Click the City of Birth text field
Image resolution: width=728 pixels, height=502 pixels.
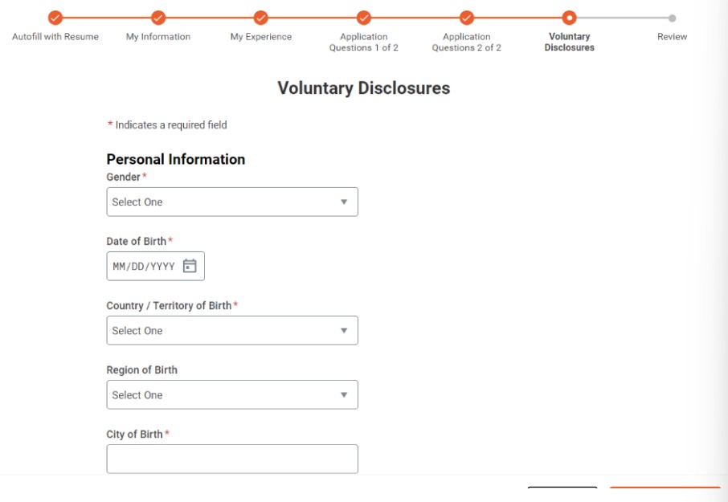[231, 459]
